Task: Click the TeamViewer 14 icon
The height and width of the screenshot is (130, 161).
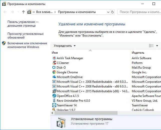Action: click(54, 105)
